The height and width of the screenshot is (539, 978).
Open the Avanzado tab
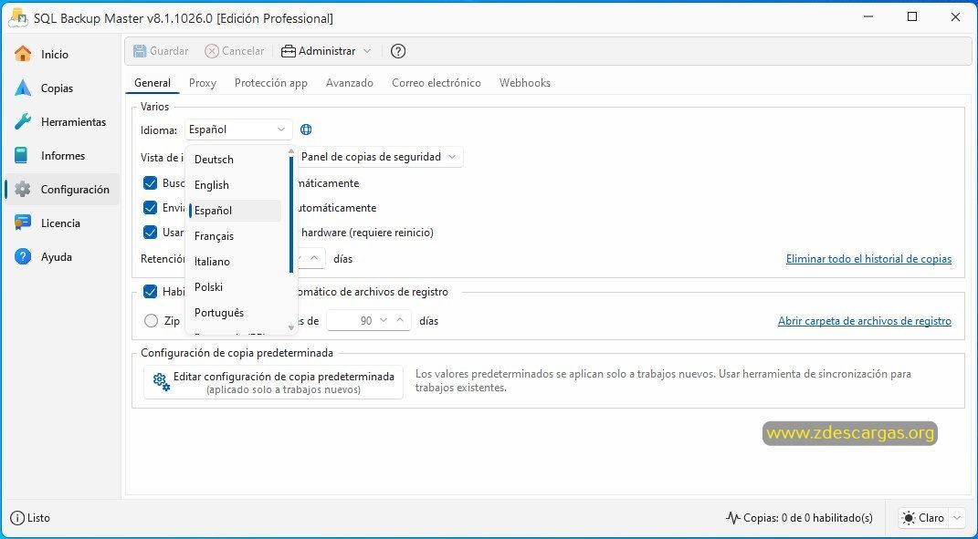349,83
